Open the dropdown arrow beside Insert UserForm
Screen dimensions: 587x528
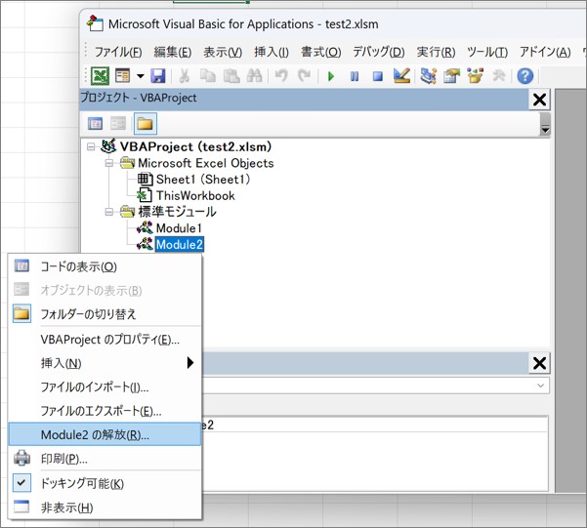[x=140, y=76]
